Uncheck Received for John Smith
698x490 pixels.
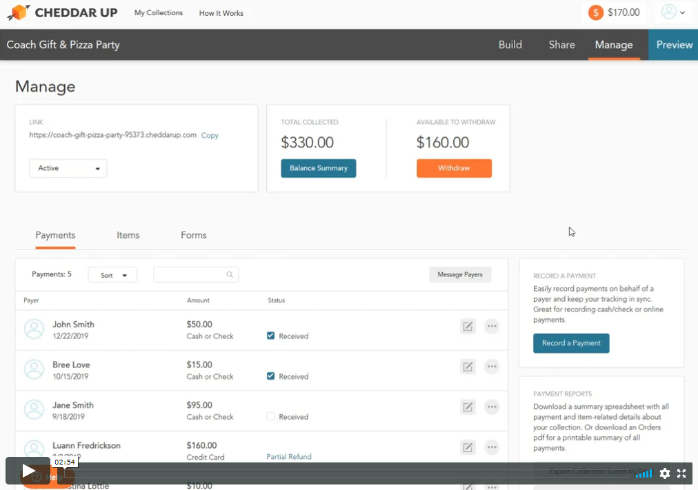point(271,336)
